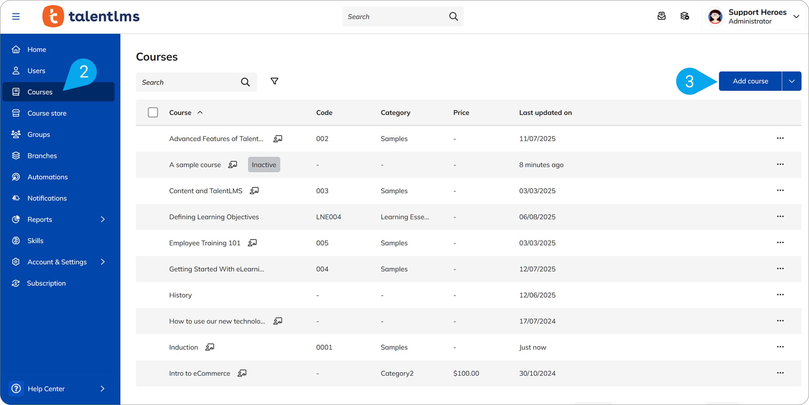Open the messages inbox icon

click(661, 16)
